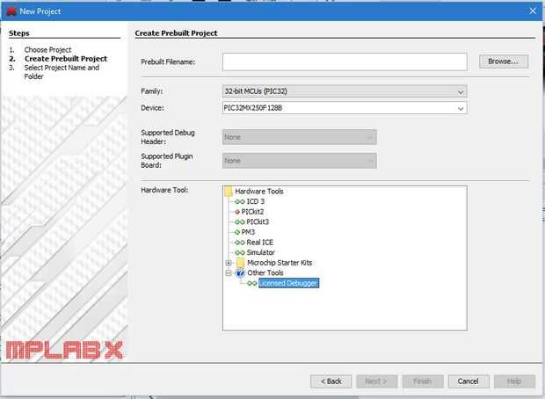
Task: Click step 'Select Project Name and Folder'
Action: tap(62, 72)
